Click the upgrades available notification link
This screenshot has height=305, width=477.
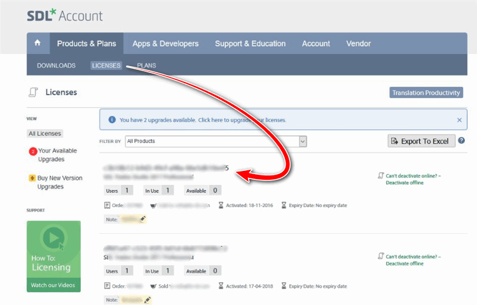[203, 120]
